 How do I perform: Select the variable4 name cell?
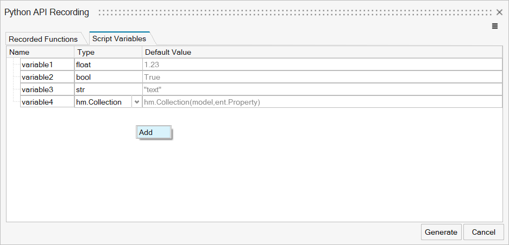47,102
